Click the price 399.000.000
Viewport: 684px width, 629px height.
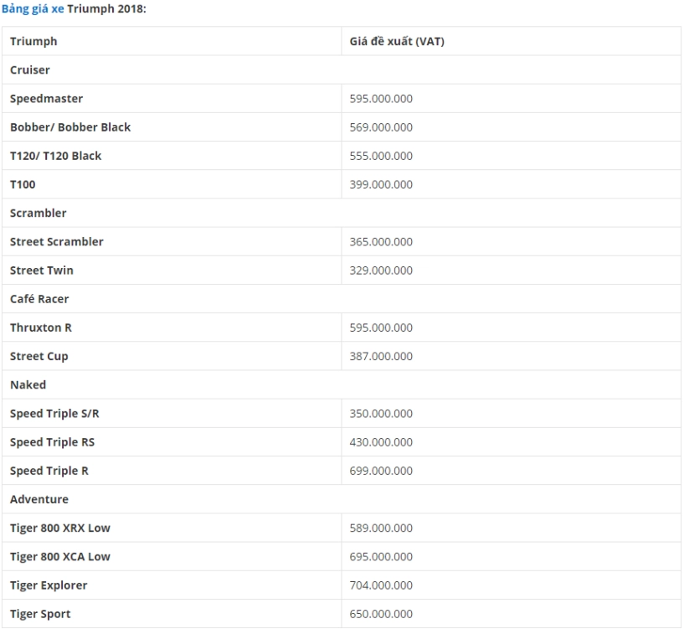381,184
